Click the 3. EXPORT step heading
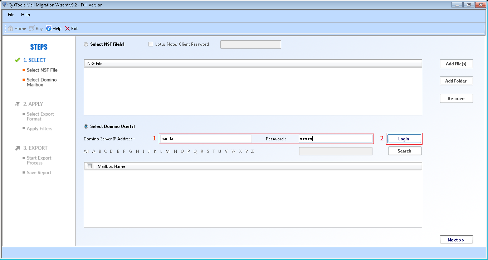The image size is (488, 260). point(35,148)
